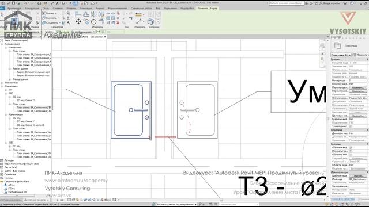The height and width of the screenshot is (207, 369).
Task: Collapse the ХВС tree node
Action: coord(6,143)
